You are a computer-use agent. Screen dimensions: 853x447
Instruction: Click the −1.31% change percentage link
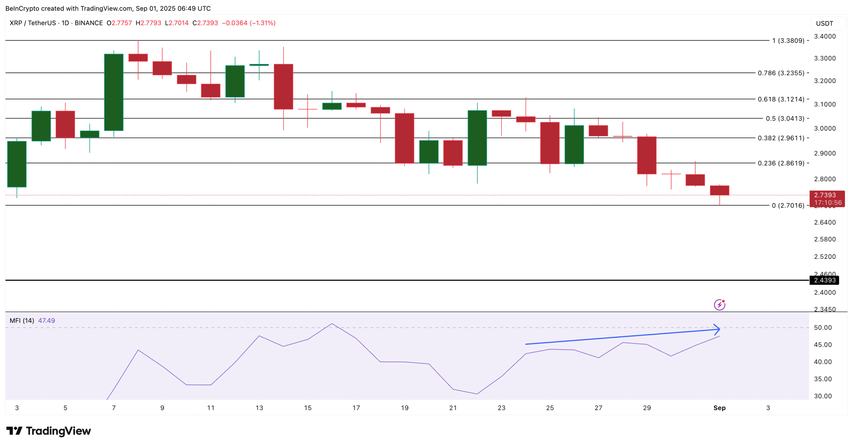coord(263,23)
